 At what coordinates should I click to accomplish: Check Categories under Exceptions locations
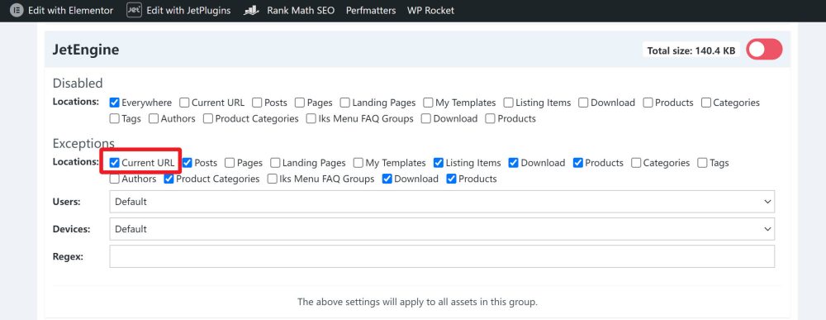coord(636,163)
